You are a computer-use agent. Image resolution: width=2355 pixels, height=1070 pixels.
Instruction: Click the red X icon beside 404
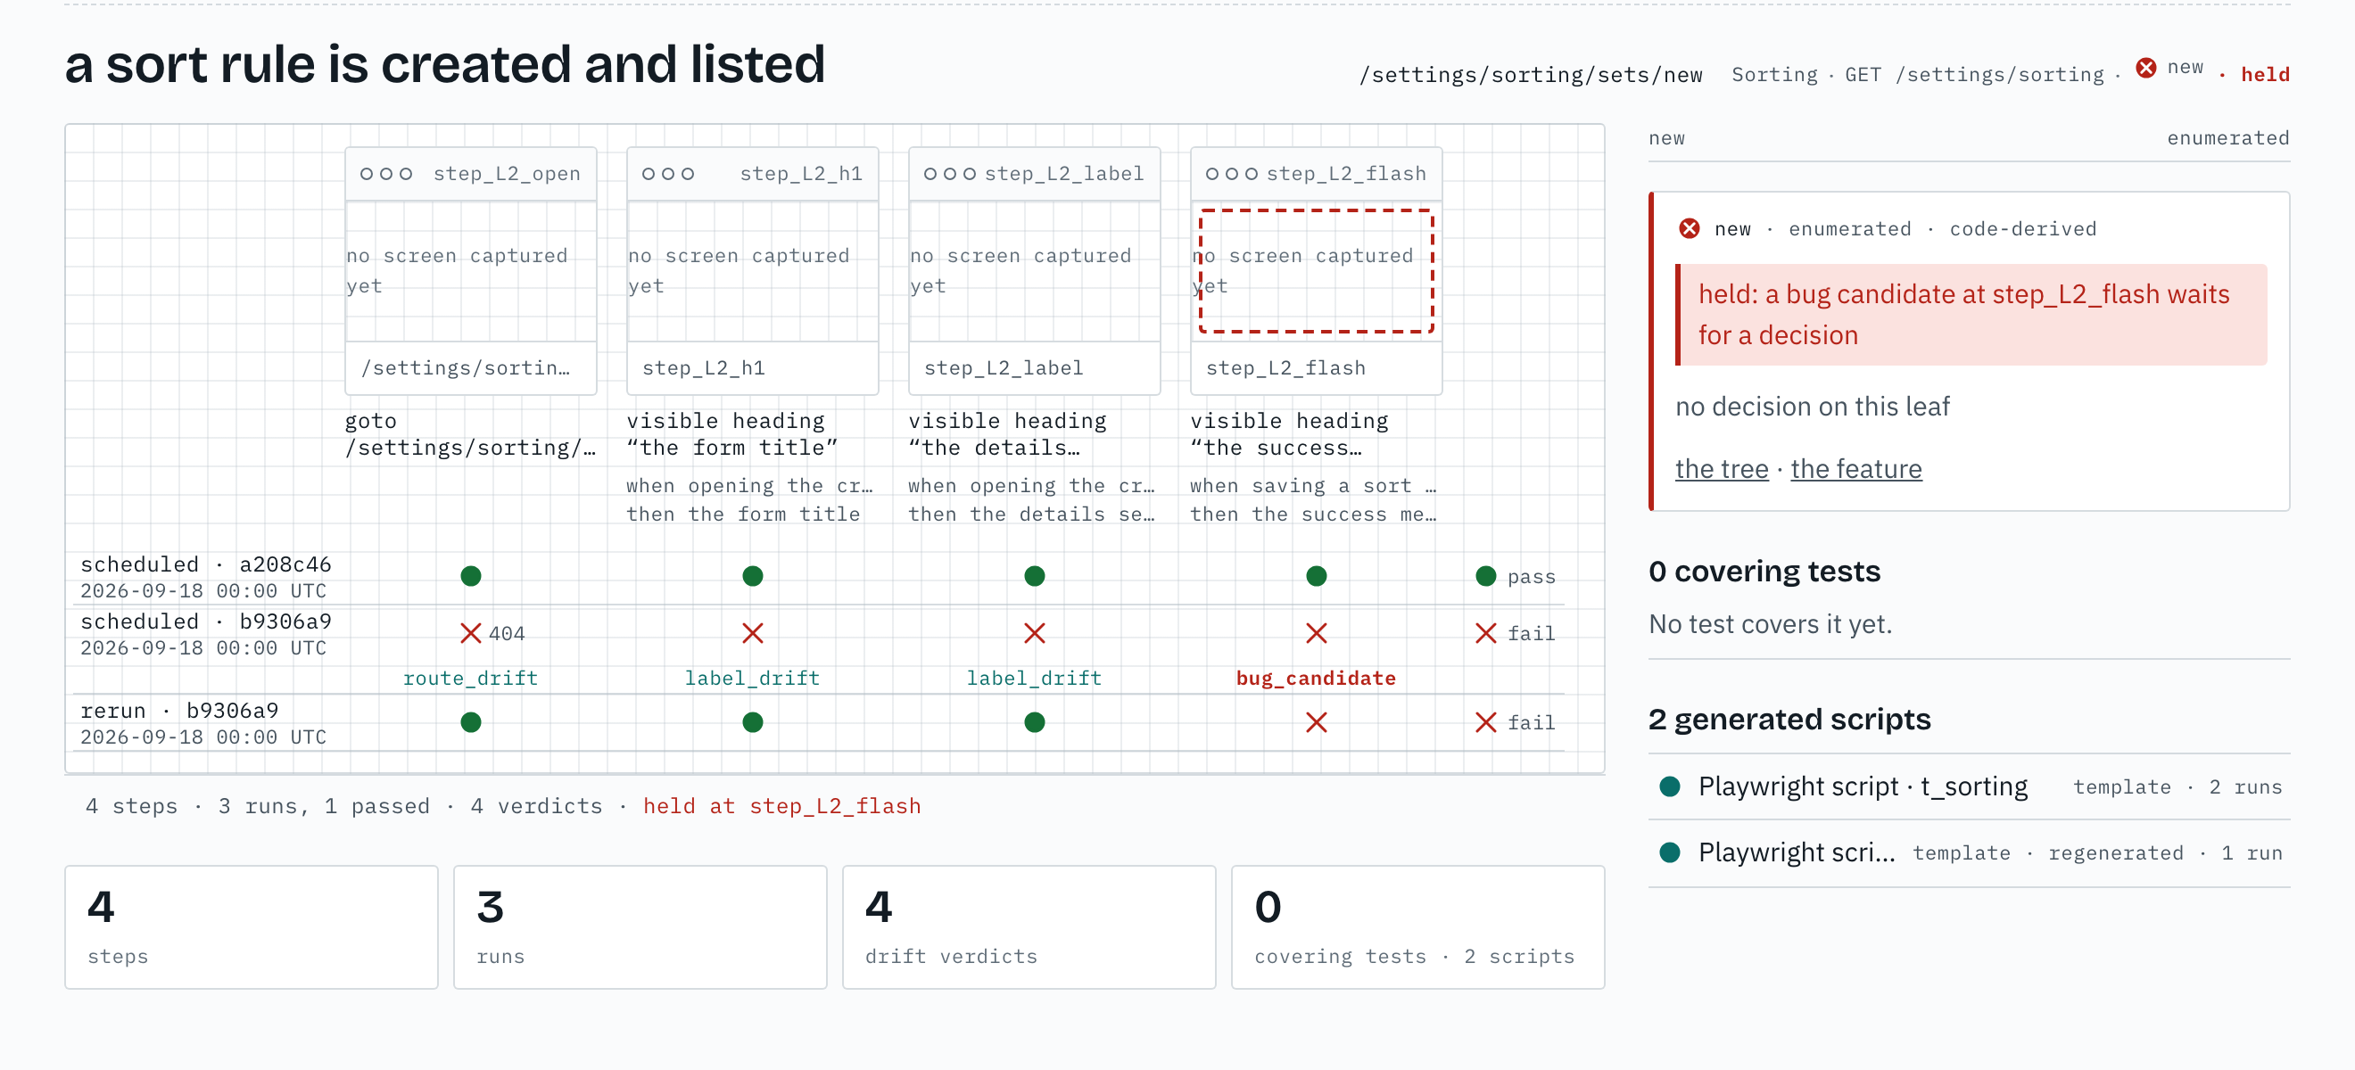[x=470, y=633]
